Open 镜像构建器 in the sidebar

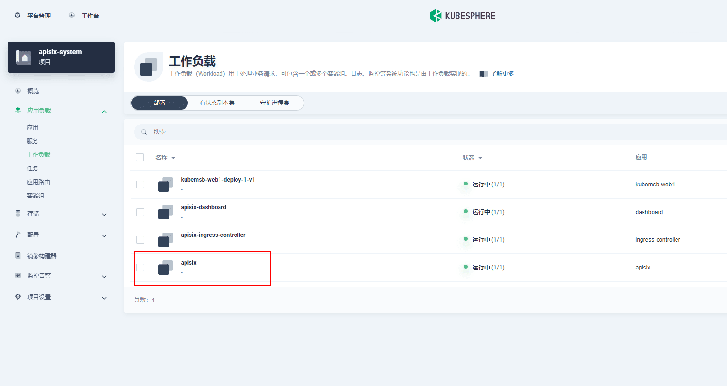[x=42, y=256]
